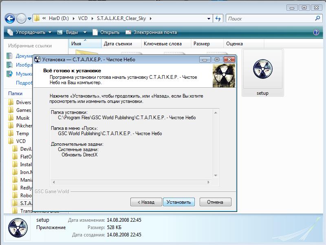Click scroll left arrow in summary box
This screenshot has width=326, height=245.
(54, 182)
